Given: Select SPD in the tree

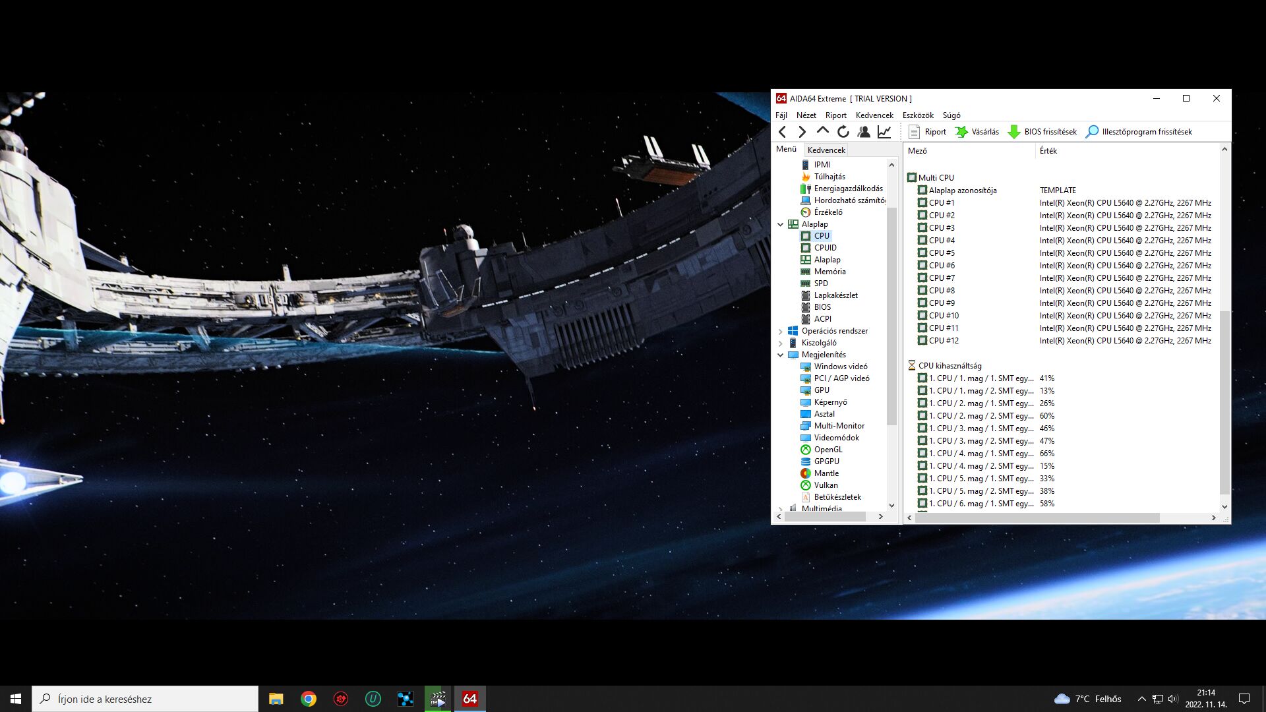Looking at the screenshot, I should tap(814, 283).
